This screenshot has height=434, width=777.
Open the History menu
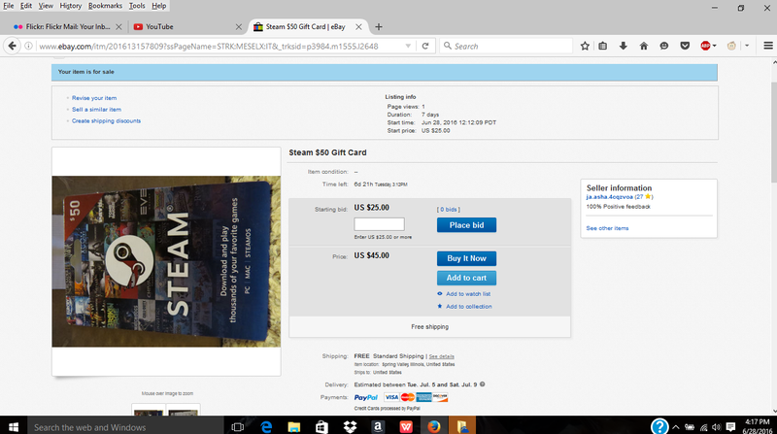point(70,6)
